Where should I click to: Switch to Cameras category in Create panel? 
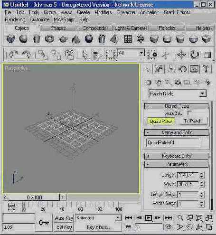(178, 82)
